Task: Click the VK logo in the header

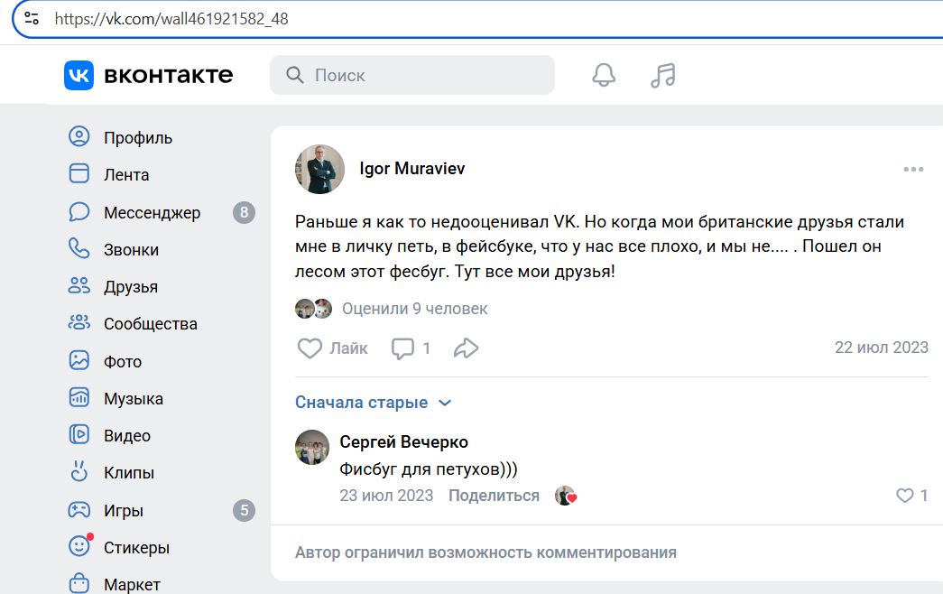Action: tap(79, 75)
